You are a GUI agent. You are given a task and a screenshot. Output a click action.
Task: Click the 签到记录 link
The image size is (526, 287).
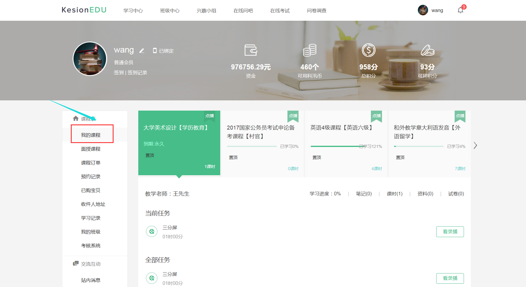[x=137, y=72]
